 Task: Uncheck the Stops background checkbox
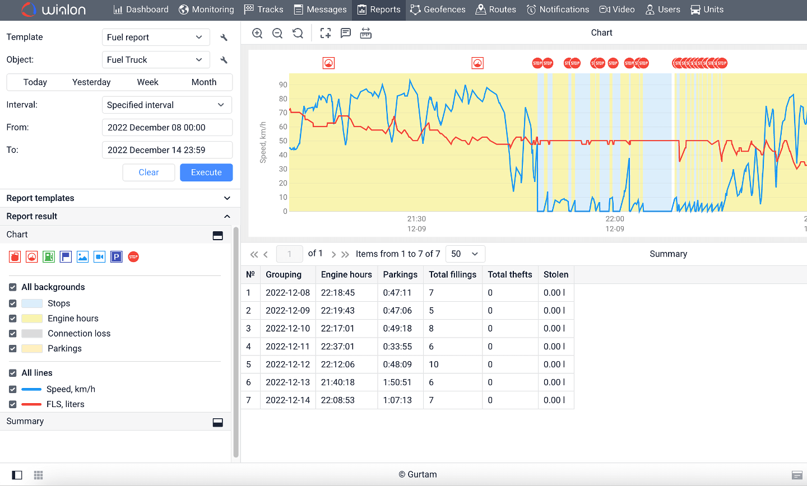[12, 303]
